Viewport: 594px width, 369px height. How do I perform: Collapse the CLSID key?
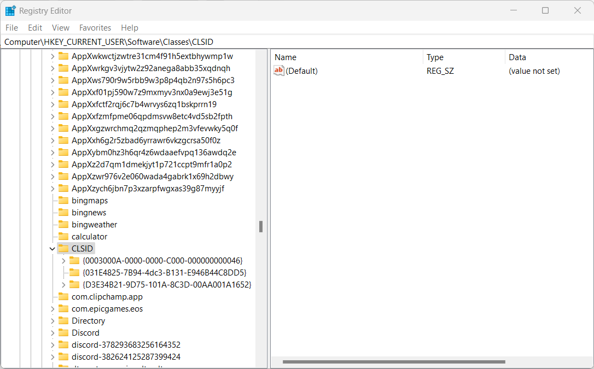tap(53, 249)
